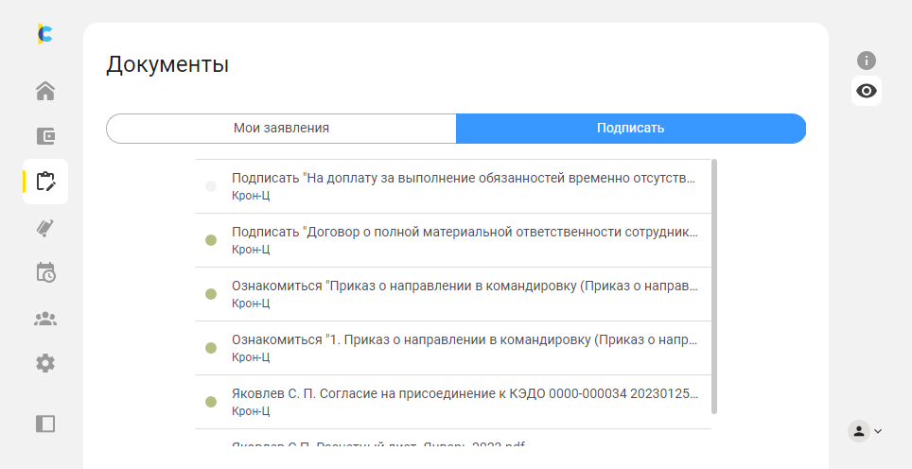This screenshot has width=912, height=469.
Task: Open the calendar schedule sidebar icon
Action: pyautogui.click(x=45, y=272)
